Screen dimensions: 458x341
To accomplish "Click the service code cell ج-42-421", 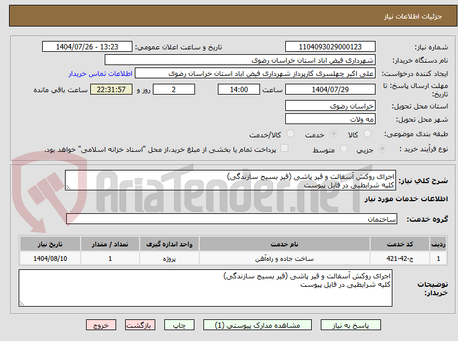I will point(400,258).
